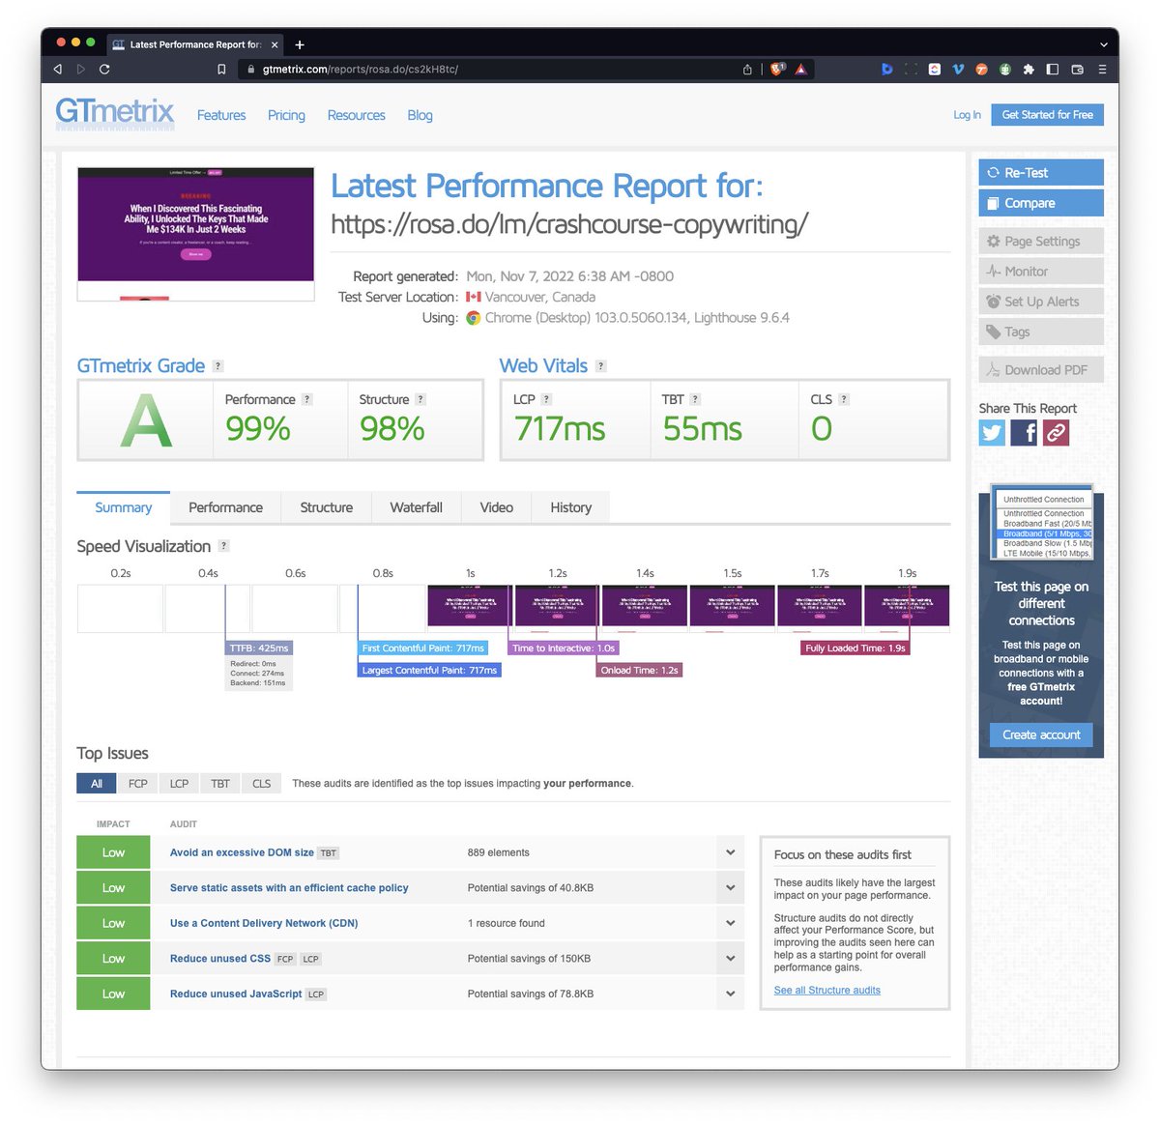Reload the page with refresh icon
1160x1124 pixels.
pos(104,70)
